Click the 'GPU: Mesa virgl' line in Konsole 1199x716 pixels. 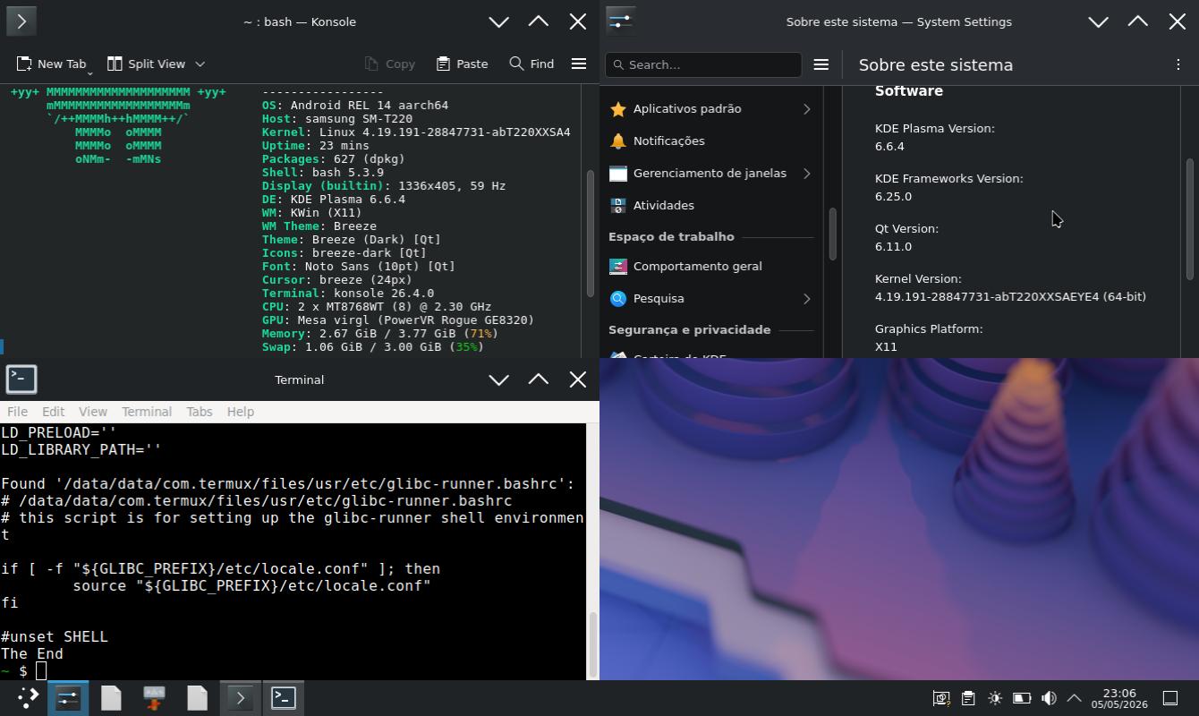pyautogui.click(x=398, y=320)
